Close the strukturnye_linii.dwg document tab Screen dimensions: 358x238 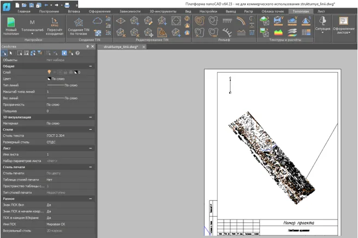pos(142,47)
